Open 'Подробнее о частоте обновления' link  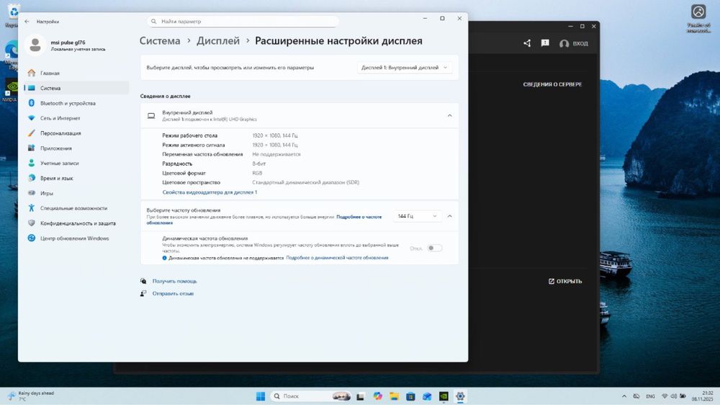click(359, 216)
